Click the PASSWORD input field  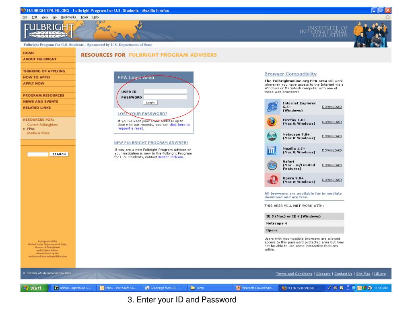click(165, 97)
